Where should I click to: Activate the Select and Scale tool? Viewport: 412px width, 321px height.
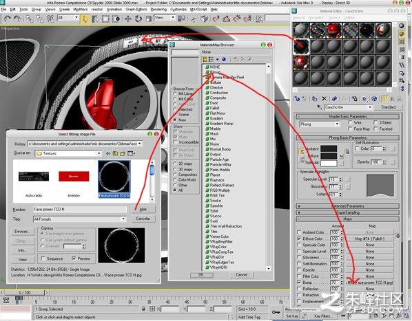tap(148, 19)
